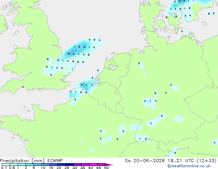
Task: Click the legend scale label '25'
Action: tap(67, 168)
